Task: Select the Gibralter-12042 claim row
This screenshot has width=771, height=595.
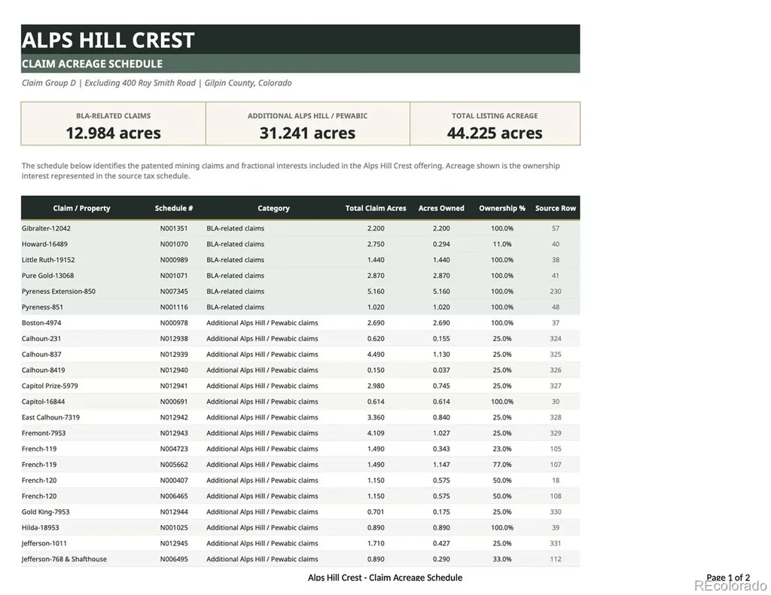Action: point(300,228)
